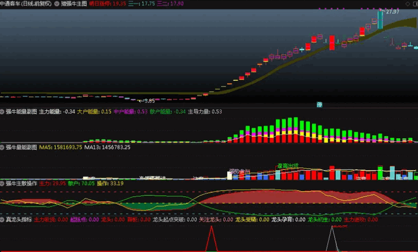Click the 主力能量: -0.34 value

point(57,112)
